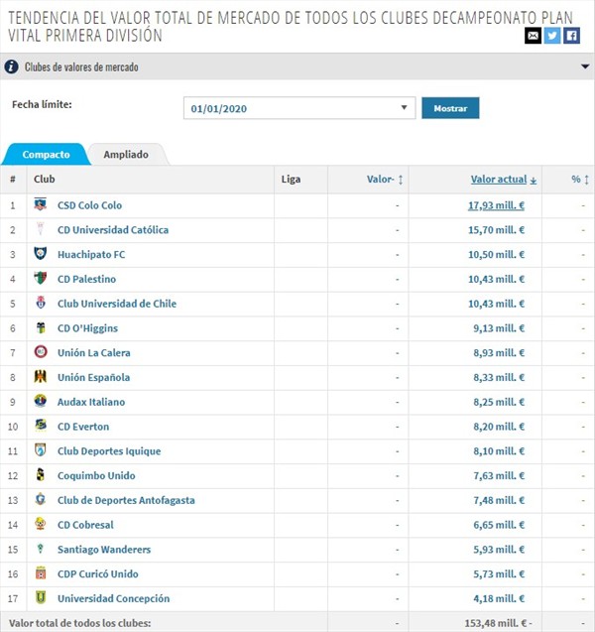Image resolution: width=595 pixels, height=632 pixels.
Task: Click the email share icon
Action: click(534, 36)
